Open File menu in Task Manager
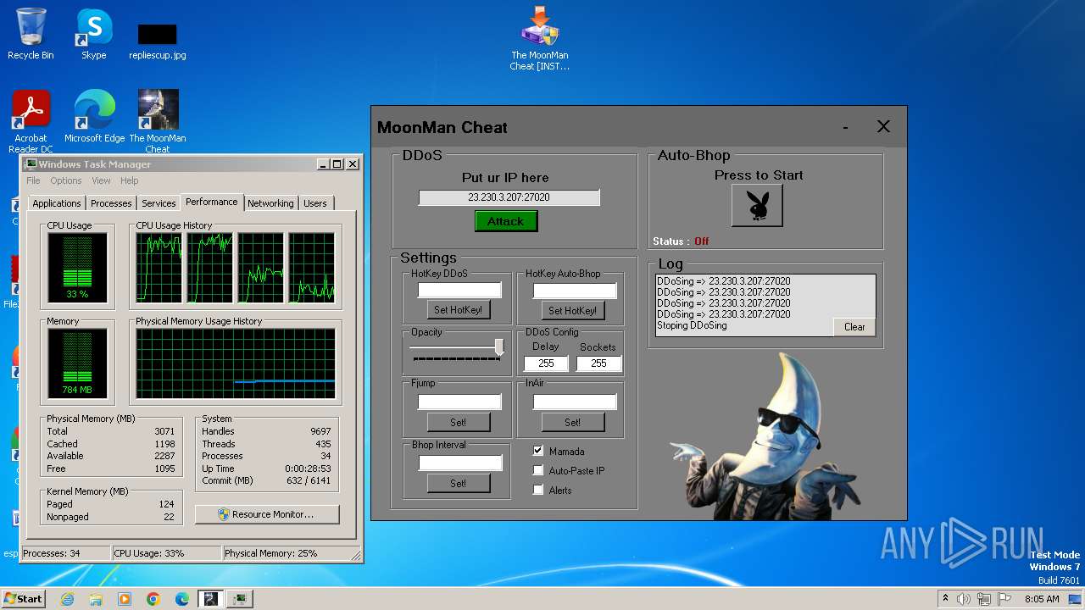 [33, 180]
